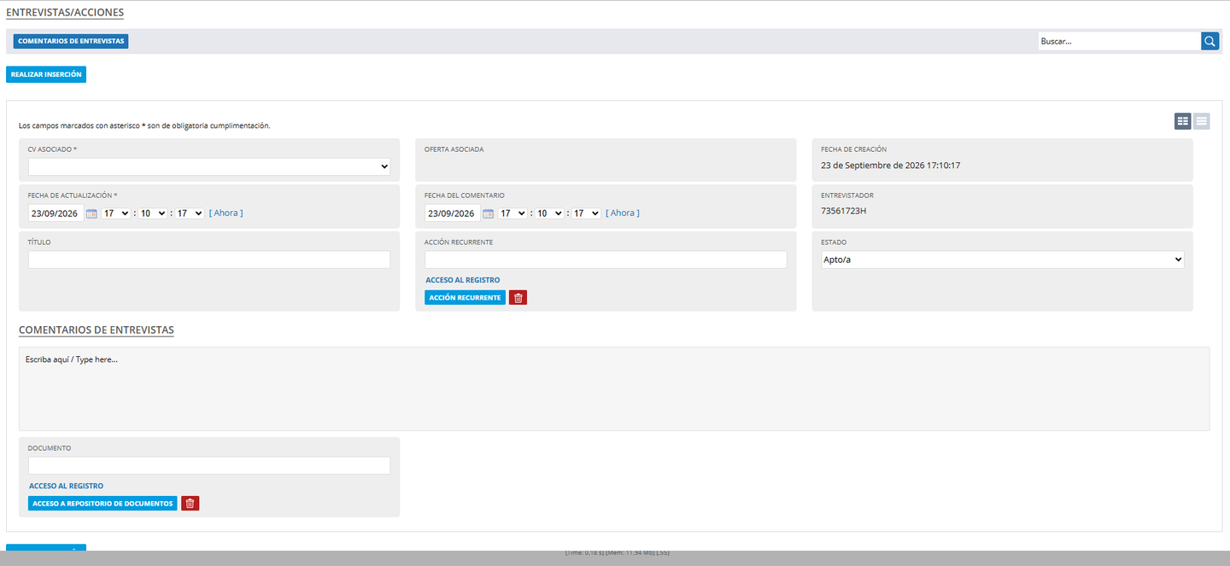The image size is (1230, 566).
Task: Open the CV Asociado dropdown
Action: point(209,166)
